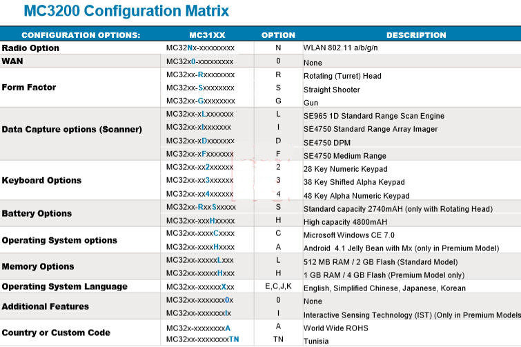Click '48 Key Alpha Numeric Keypad' description
Screen dimensions: 521x347
click(x=357, y=196)
